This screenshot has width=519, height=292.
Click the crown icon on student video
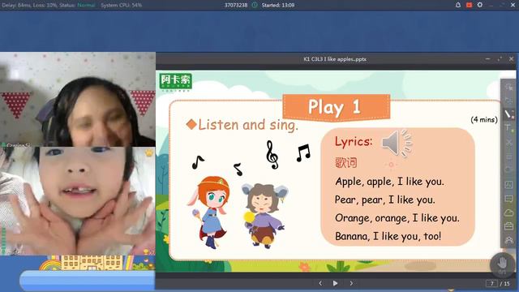(149, 152)
